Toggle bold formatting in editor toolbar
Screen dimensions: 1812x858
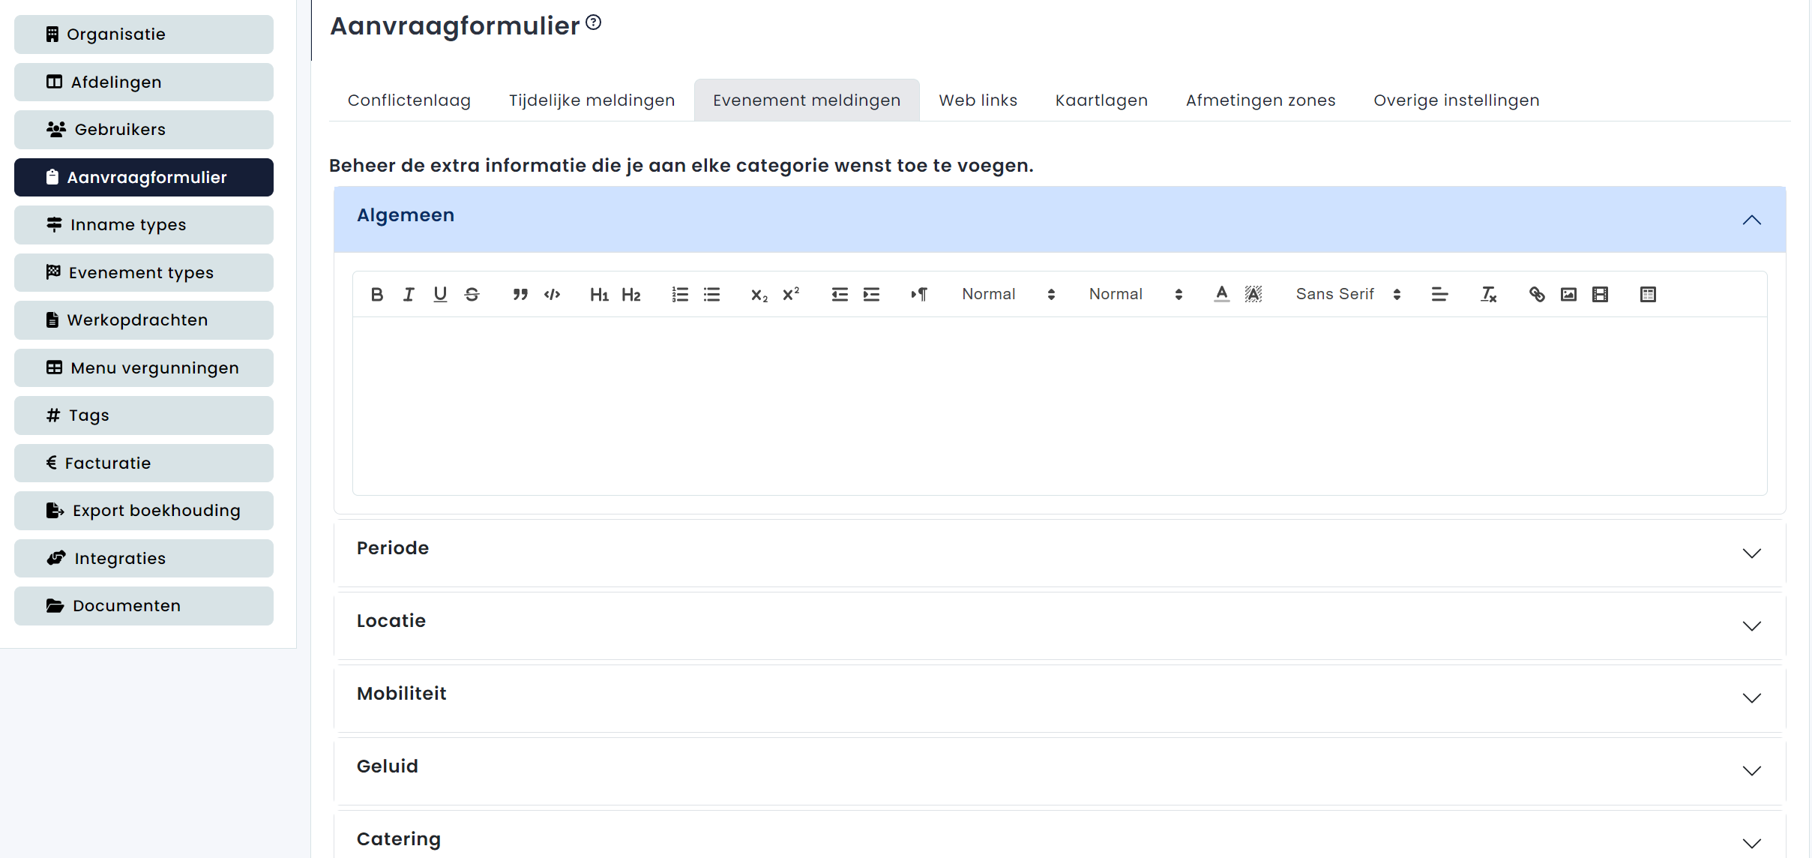point(377,295)
